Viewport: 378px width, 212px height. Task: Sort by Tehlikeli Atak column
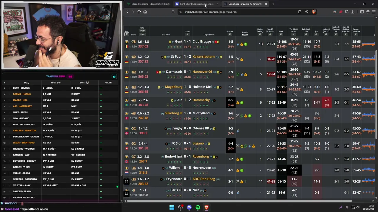pos(294,34)
